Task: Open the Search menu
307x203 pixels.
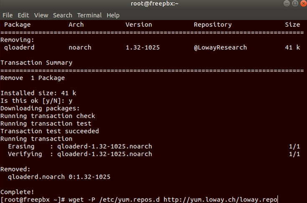Action: coord(63,15)
